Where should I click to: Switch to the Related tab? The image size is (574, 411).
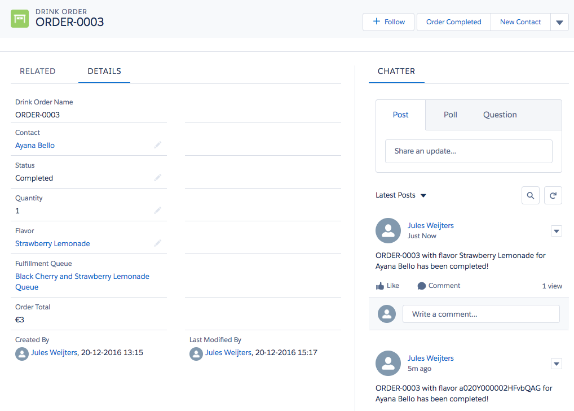coord(38,71)
